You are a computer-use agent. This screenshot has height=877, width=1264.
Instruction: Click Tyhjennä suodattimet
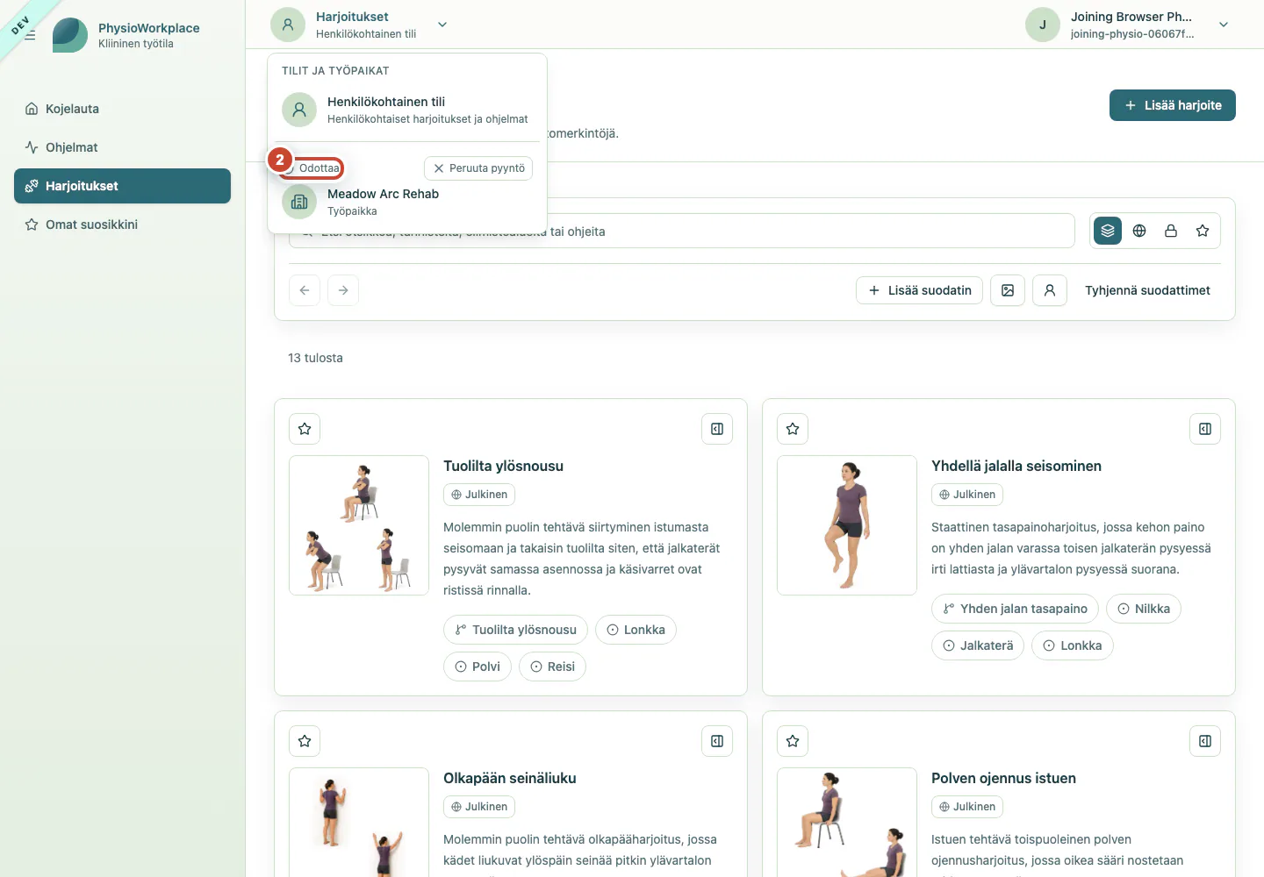[x=1147, y=290]
